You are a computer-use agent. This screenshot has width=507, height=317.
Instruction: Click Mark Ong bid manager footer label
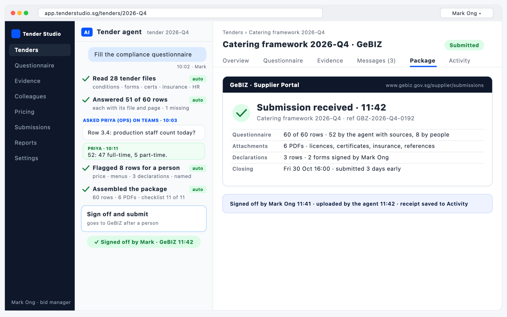[x=41, y=302]
